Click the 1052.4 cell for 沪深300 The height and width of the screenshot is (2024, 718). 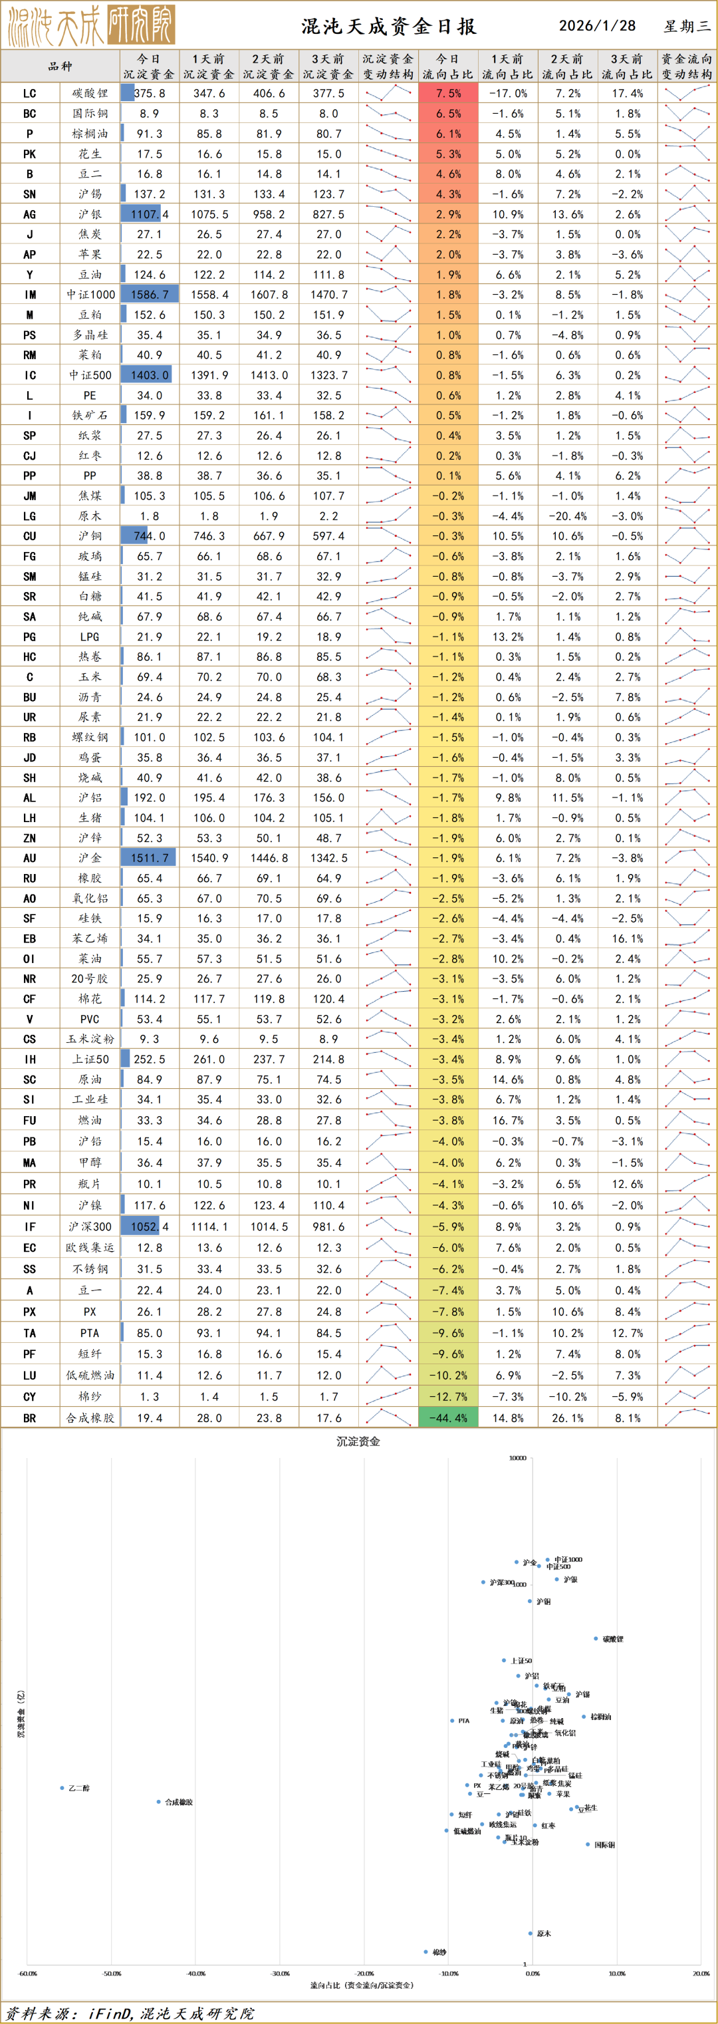[x=150, y=1227]
